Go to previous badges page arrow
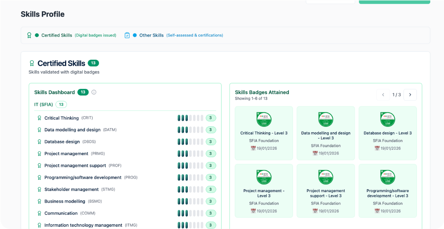This screenshot has width=444, height=229. (x=383, y=95)
